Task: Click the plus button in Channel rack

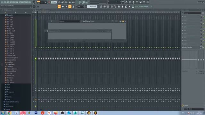Action: point(70,41)
